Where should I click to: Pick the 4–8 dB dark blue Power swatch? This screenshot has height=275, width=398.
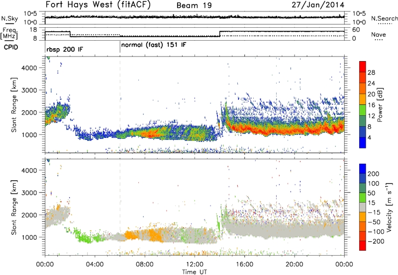coord(363,132)
